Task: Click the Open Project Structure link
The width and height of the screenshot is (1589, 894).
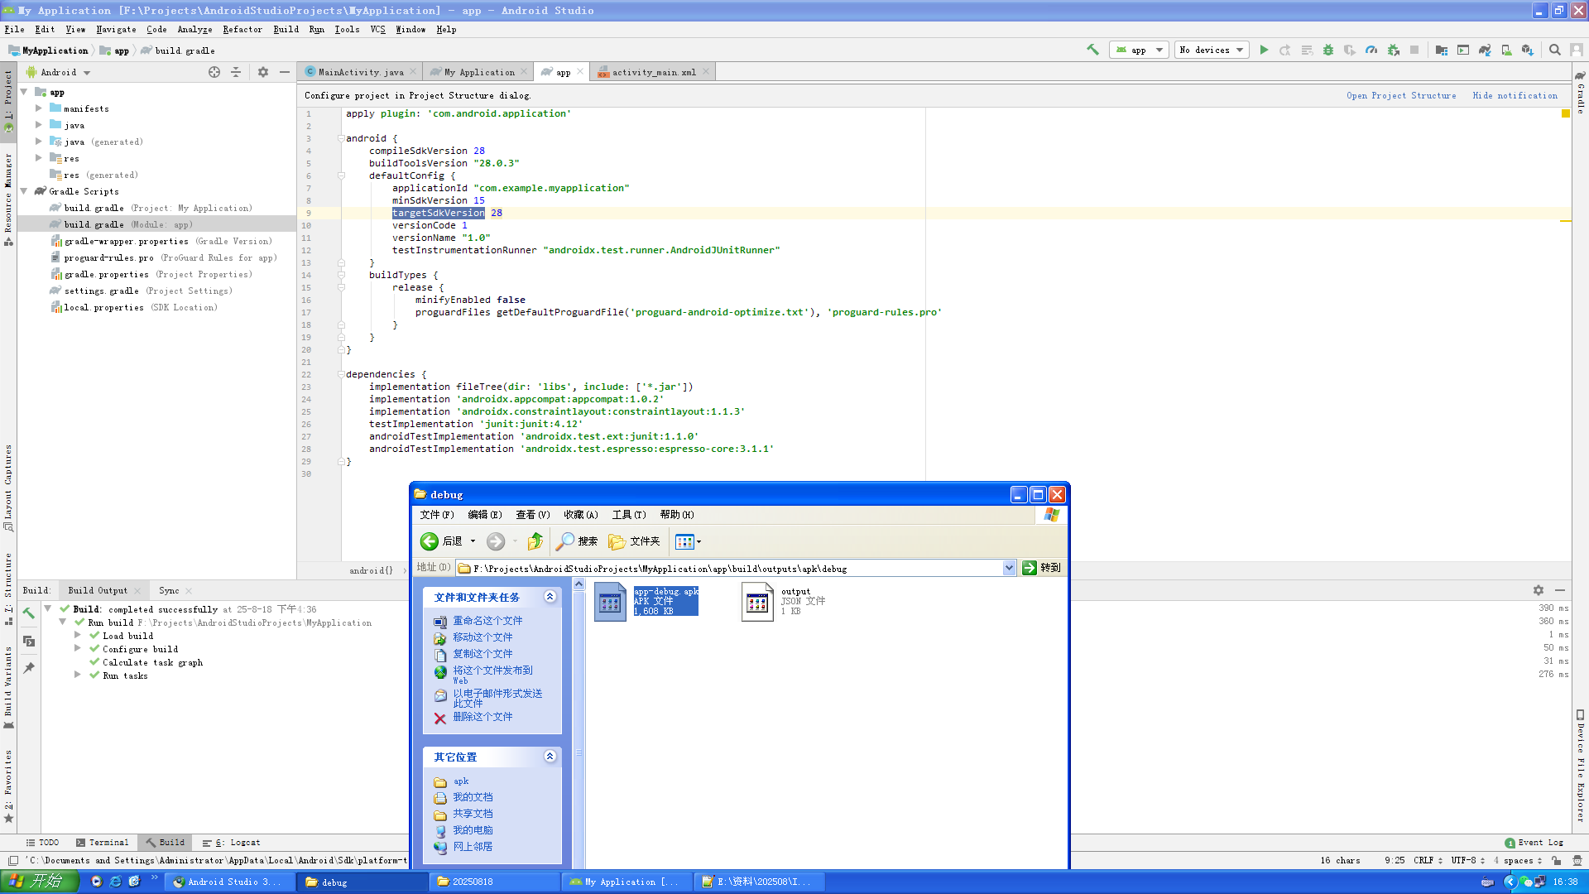Action: click(x=1401, y=95)
